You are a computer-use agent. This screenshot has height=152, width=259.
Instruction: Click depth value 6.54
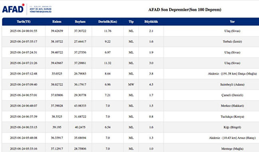[108, 127]
